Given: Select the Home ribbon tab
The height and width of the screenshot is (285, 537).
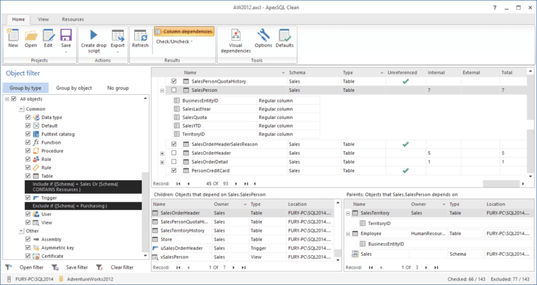Looking at the screenshot, I should point(18,19).
